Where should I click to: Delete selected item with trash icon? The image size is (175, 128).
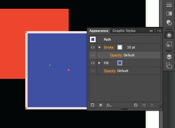click(152, 105)
